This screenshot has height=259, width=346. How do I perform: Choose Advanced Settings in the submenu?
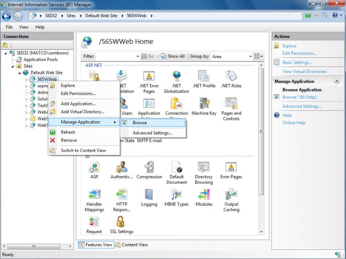point(153,133)
